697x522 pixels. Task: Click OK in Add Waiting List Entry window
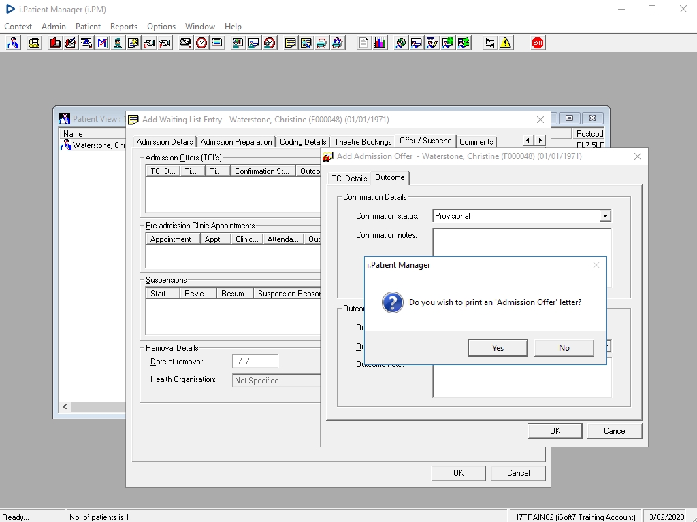[458, 473]
